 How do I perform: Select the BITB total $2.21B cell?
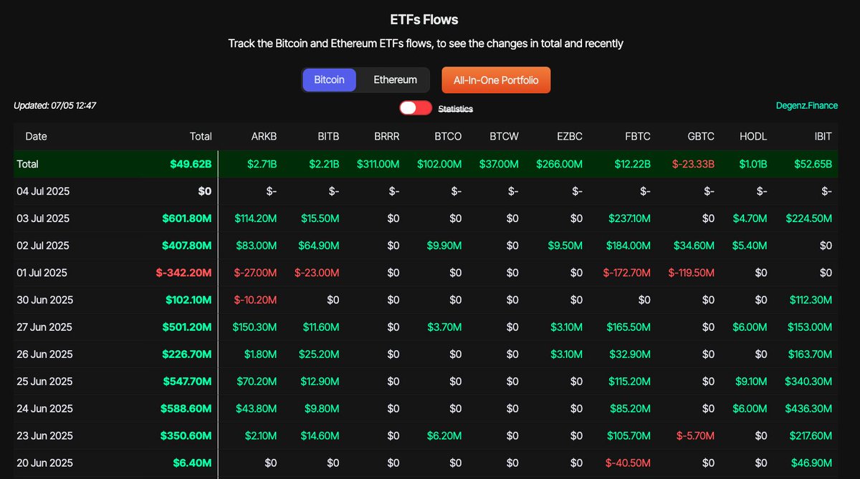pos(324,164)
